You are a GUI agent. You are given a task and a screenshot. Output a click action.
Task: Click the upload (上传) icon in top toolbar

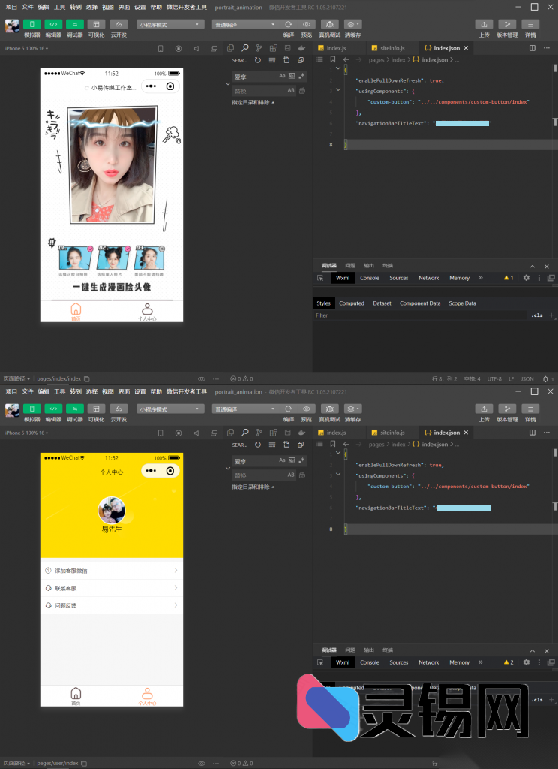coord(484,24)
